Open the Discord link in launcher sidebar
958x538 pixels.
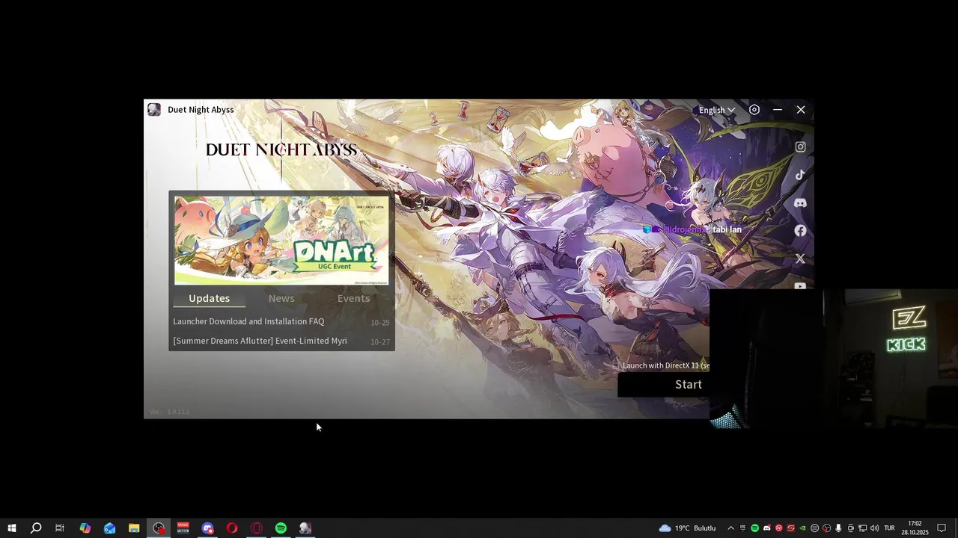800,202
